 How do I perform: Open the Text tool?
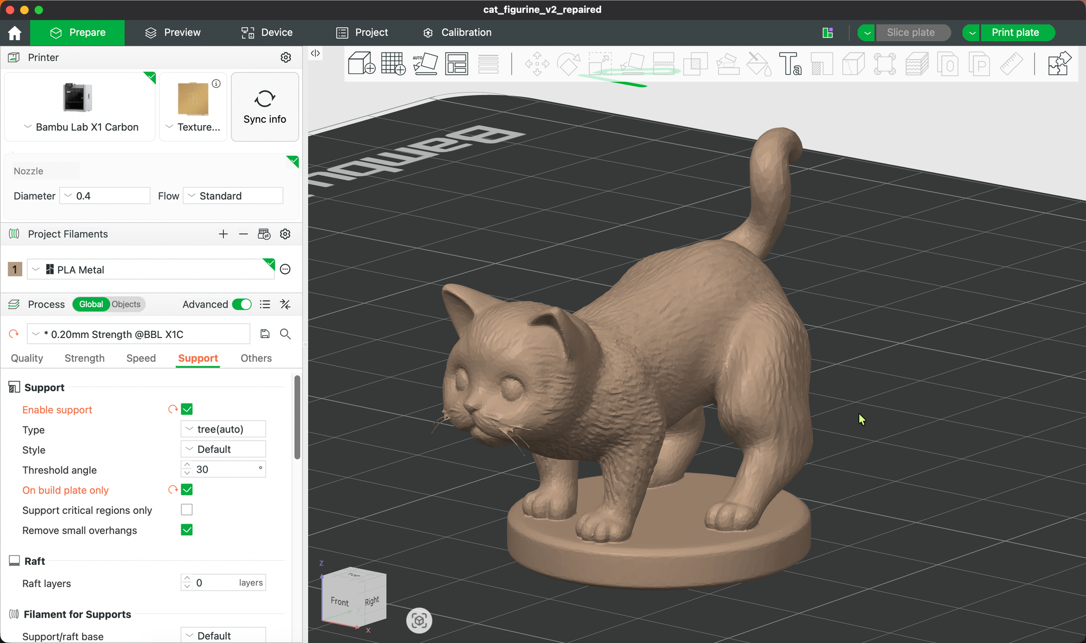(x=791, y=65)
